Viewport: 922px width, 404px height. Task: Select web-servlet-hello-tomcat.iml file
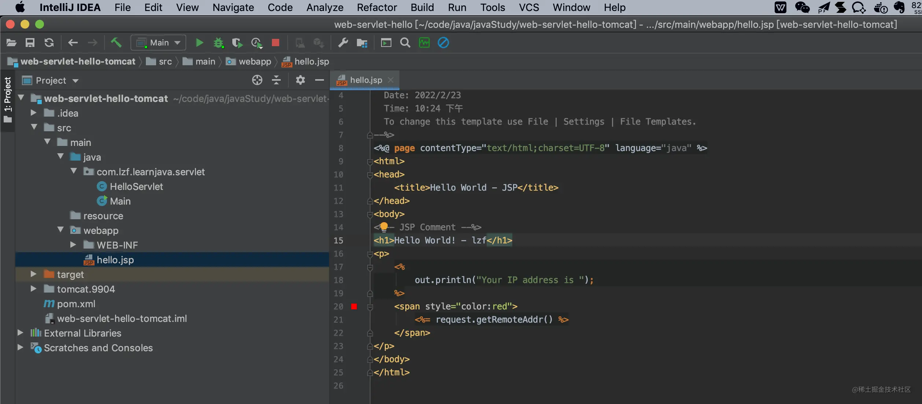[122, 319]
